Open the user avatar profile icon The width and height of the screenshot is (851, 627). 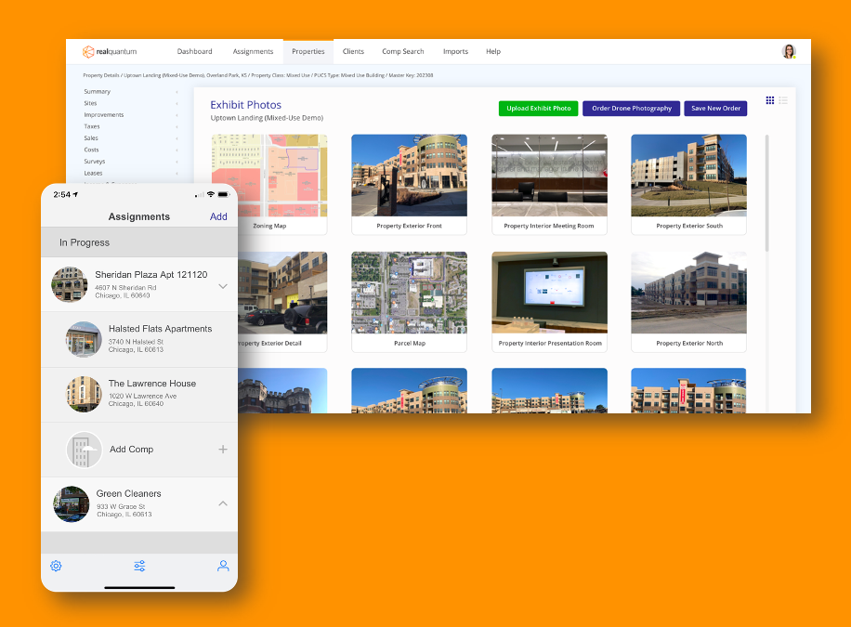pyautogui.click(x=789, y=52)
